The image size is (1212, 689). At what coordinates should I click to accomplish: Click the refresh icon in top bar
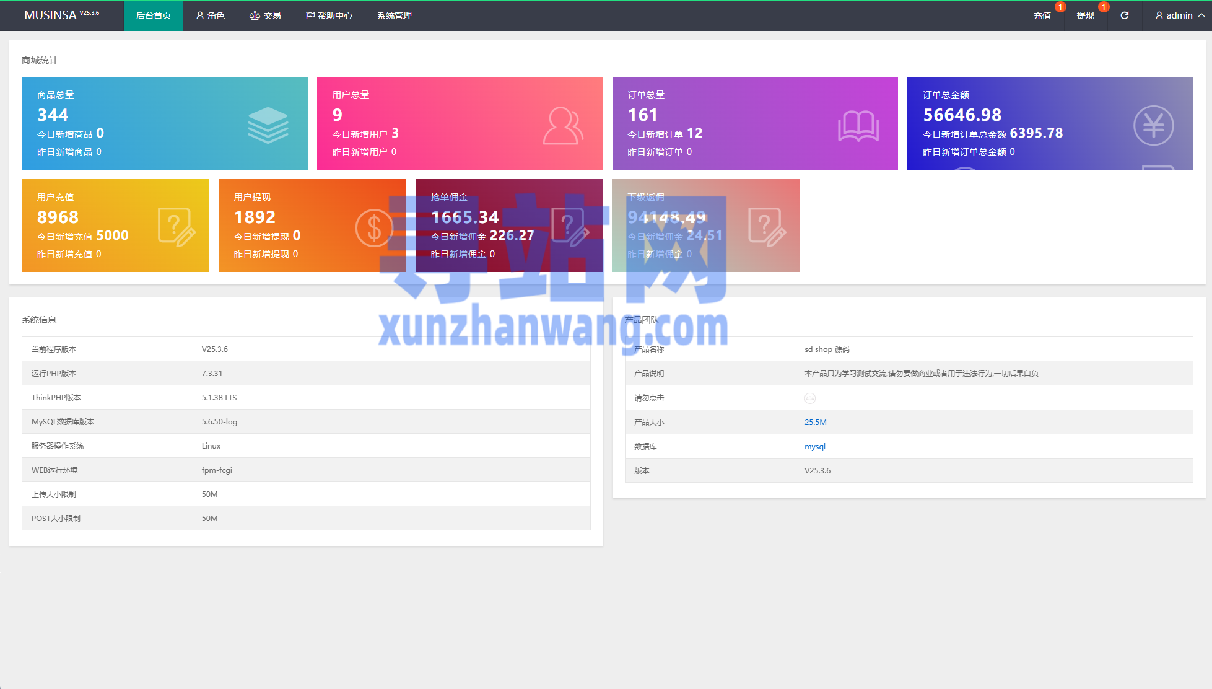[x=1124, y=15]
